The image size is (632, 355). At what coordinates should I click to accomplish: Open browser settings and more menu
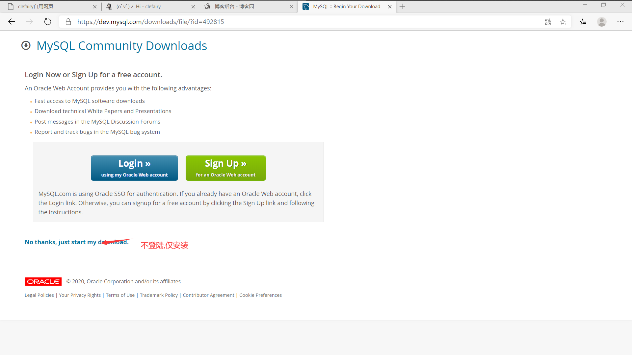coord(620,22)
